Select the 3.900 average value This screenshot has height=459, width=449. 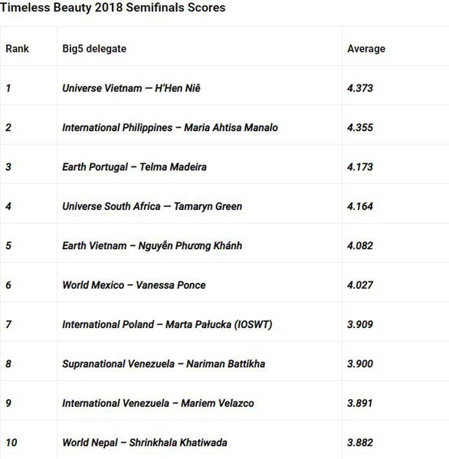click(360, 364)
